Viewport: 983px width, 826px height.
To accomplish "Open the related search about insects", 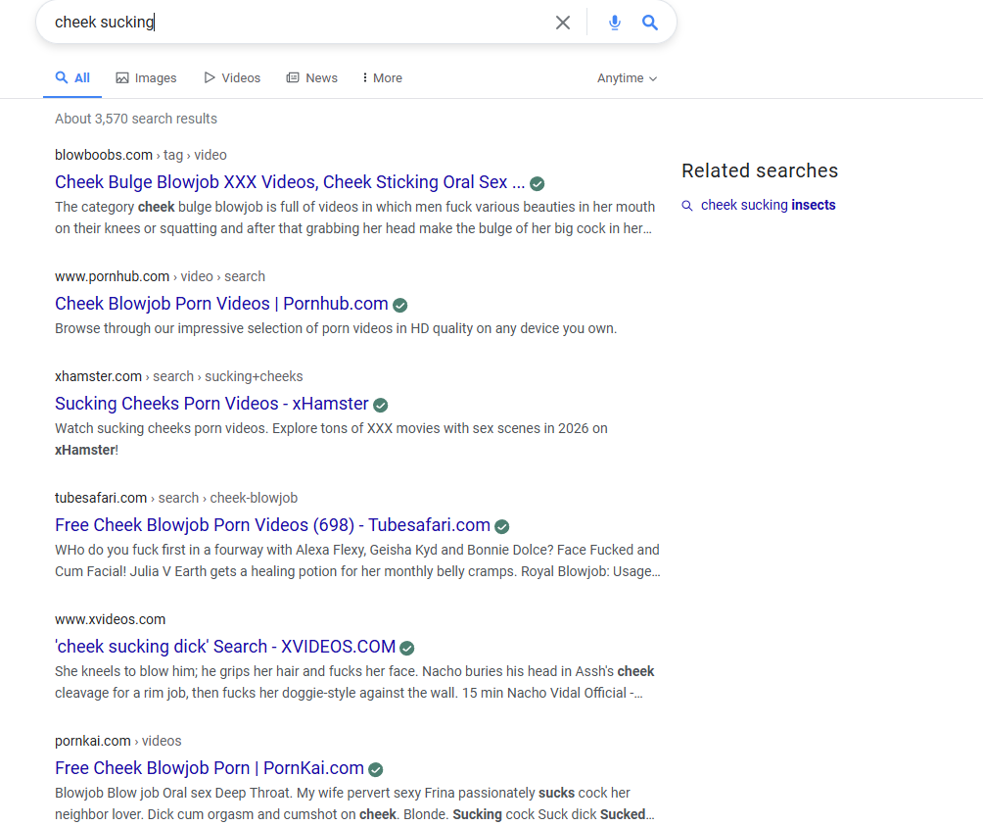I will (768, 206).
